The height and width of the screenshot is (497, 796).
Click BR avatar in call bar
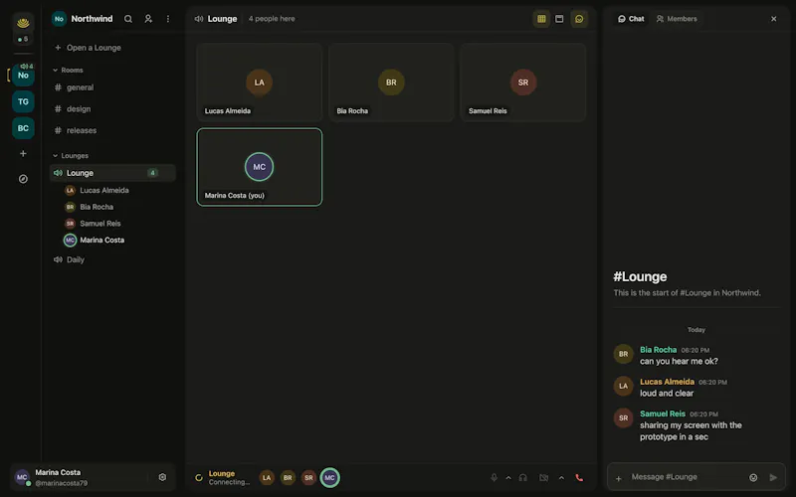288,478
